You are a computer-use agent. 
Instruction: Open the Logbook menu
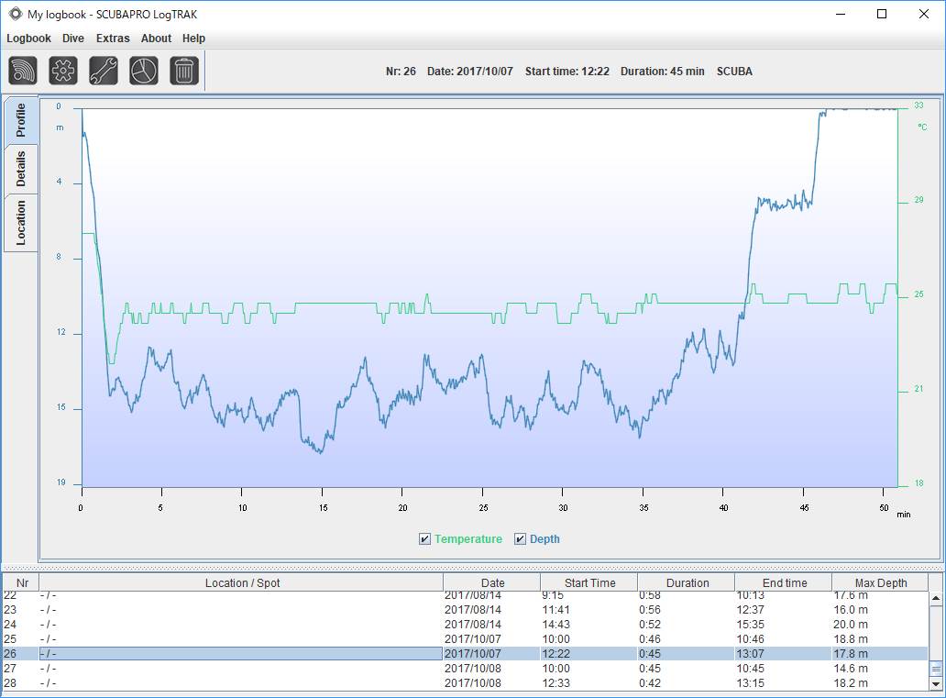point(28,38)
